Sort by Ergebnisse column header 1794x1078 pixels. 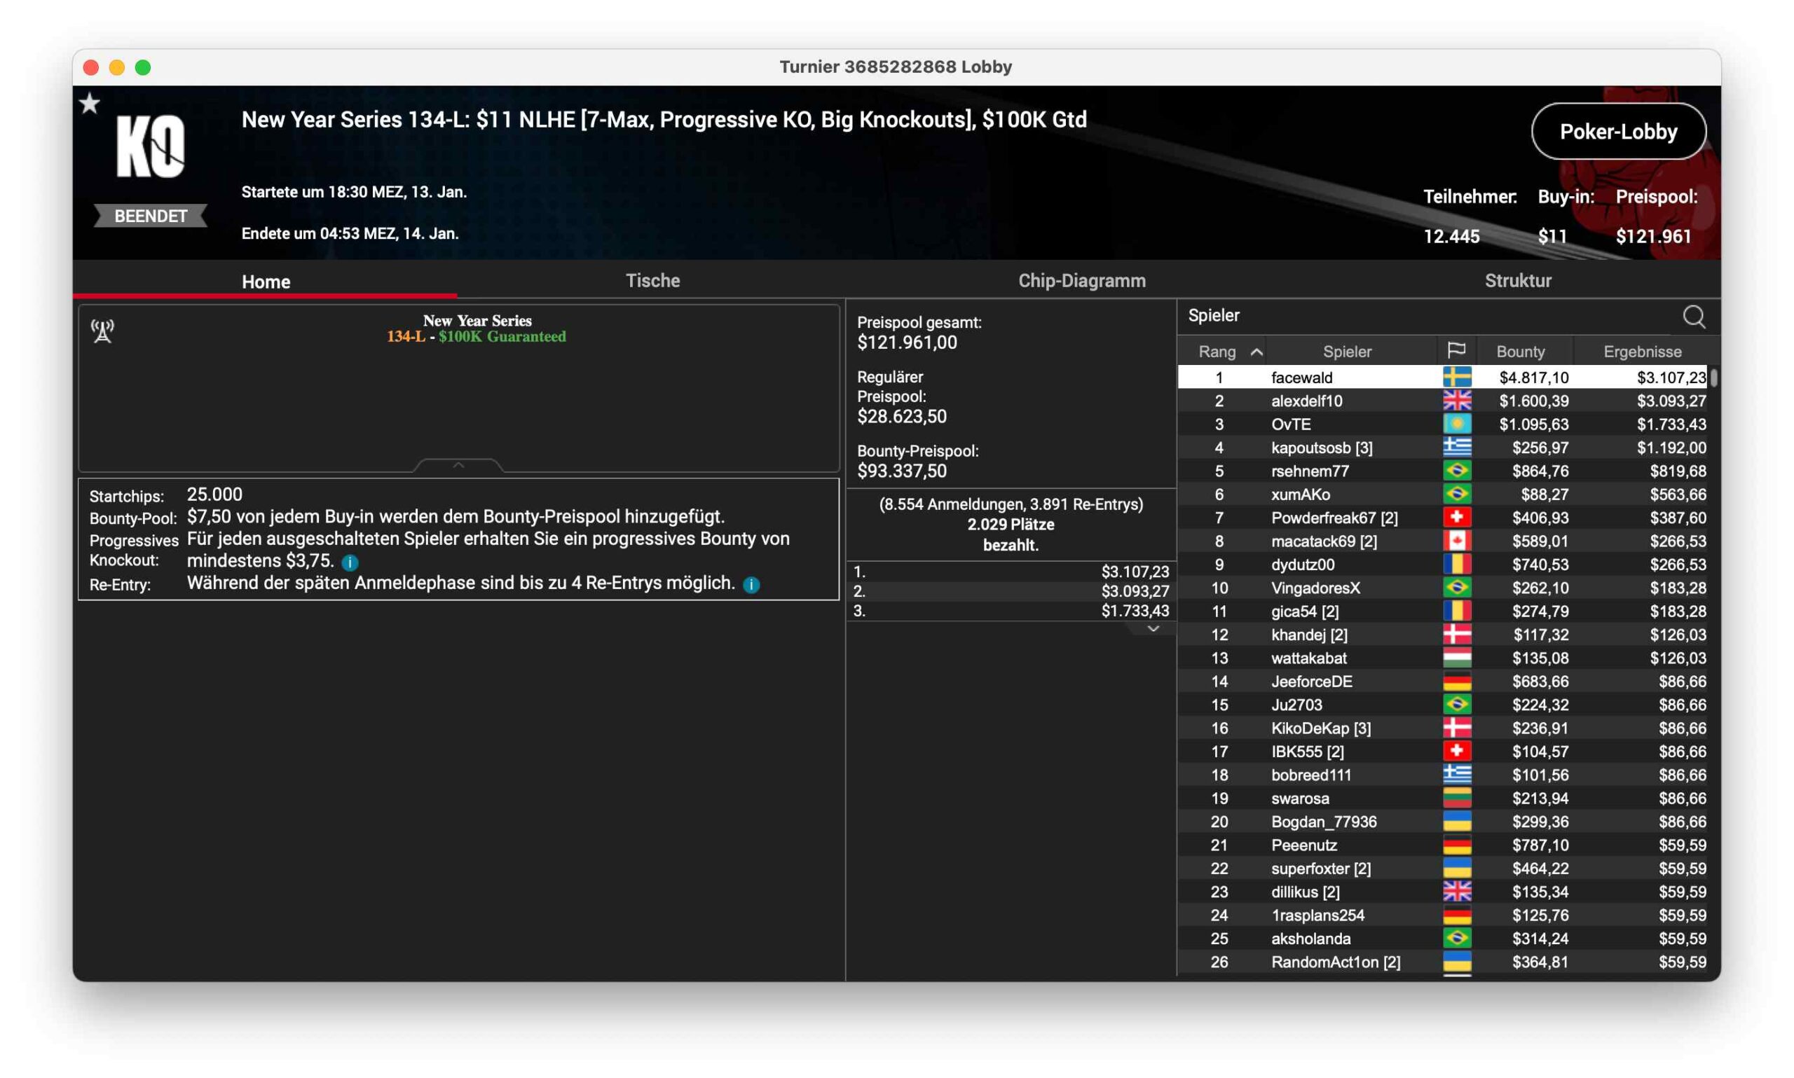click(1641, 352)
